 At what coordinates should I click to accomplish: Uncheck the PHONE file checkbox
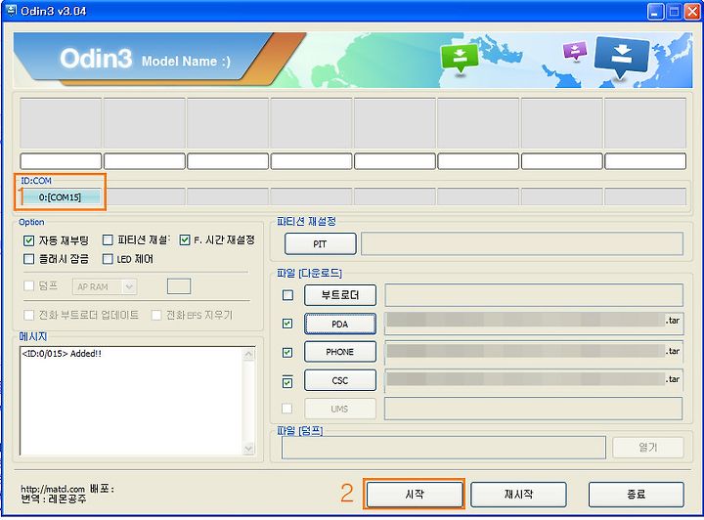click(287, 353)
